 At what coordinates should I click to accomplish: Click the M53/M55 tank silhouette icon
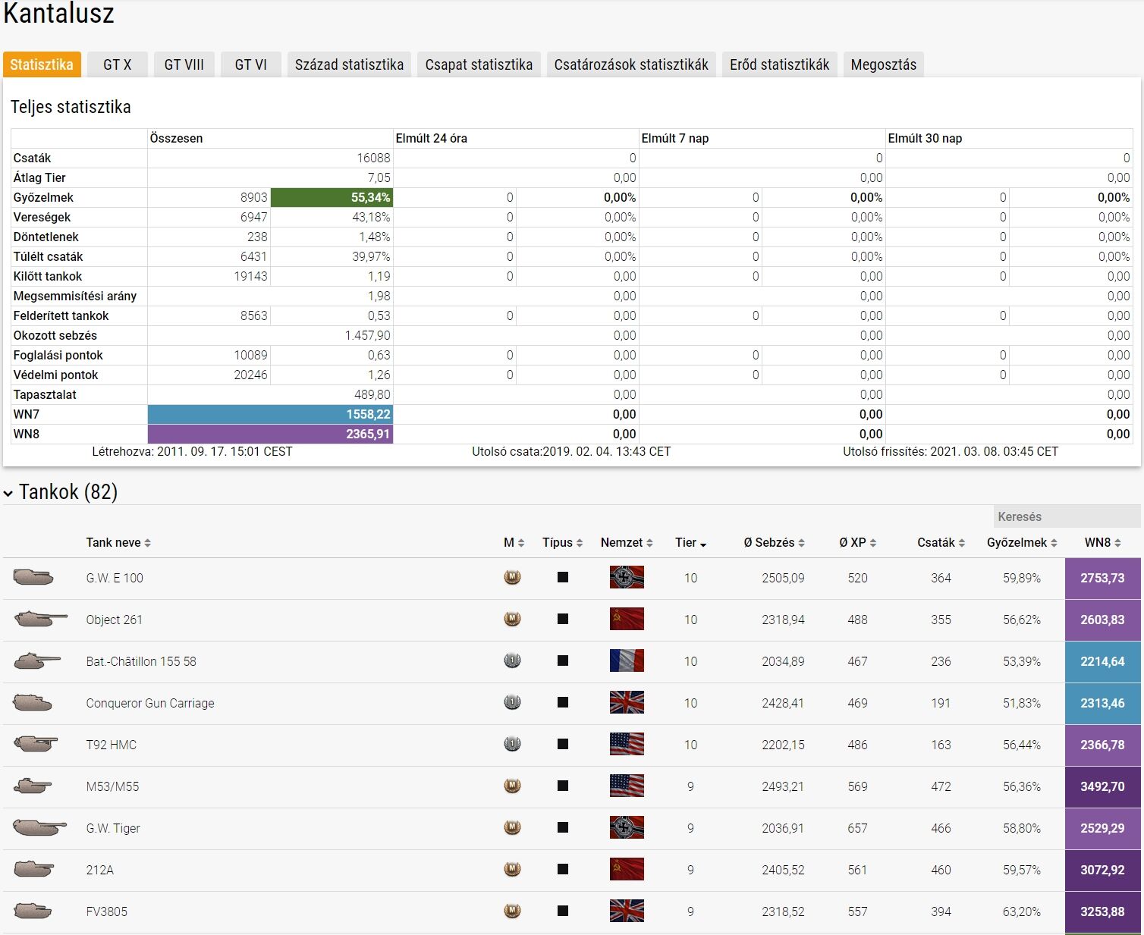[x=33, y=786]
